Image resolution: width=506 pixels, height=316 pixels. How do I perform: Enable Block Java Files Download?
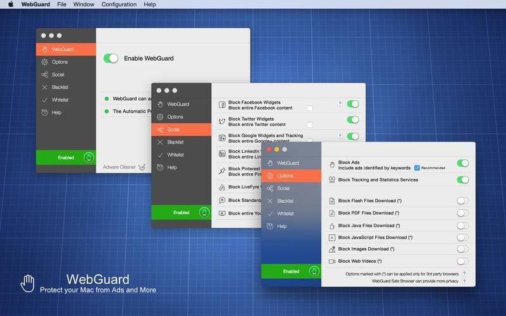[x=463, y=226]
